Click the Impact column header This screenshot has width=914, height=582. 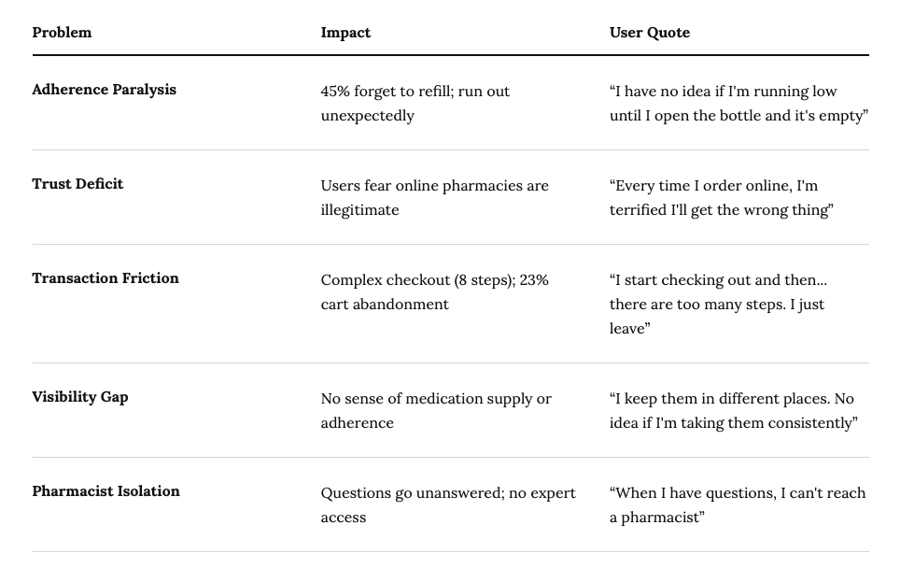(345, 33)
